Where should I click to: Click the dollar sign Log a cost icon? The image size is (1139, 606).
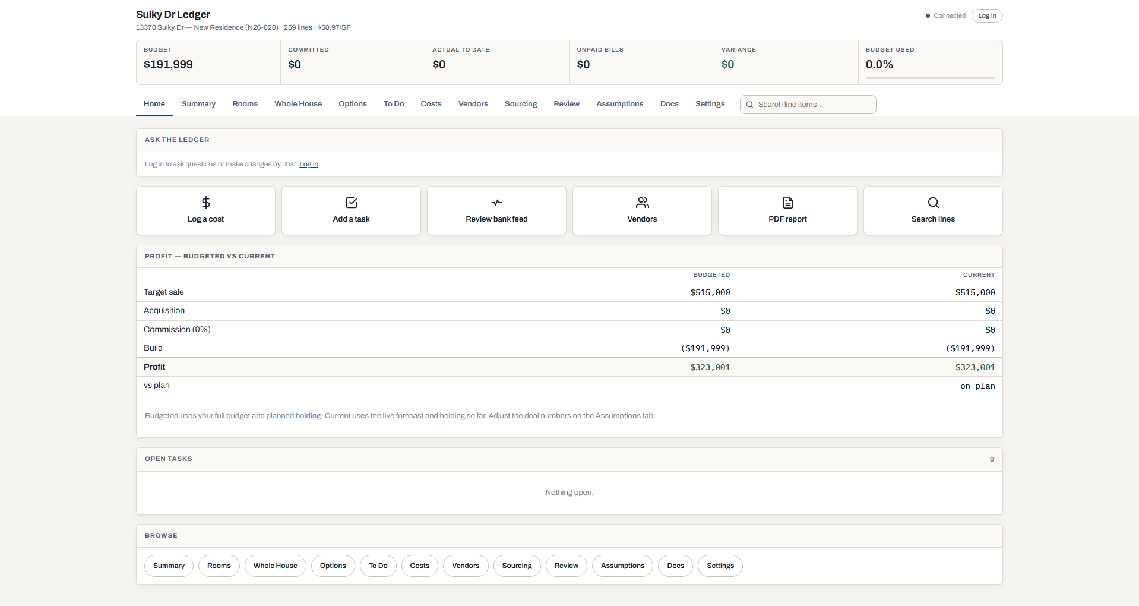click(205, 203)
